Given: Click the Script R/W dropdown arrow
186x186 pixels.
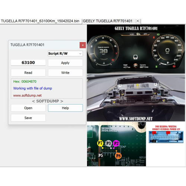Looking at the screenshot, I should point(80,54).
